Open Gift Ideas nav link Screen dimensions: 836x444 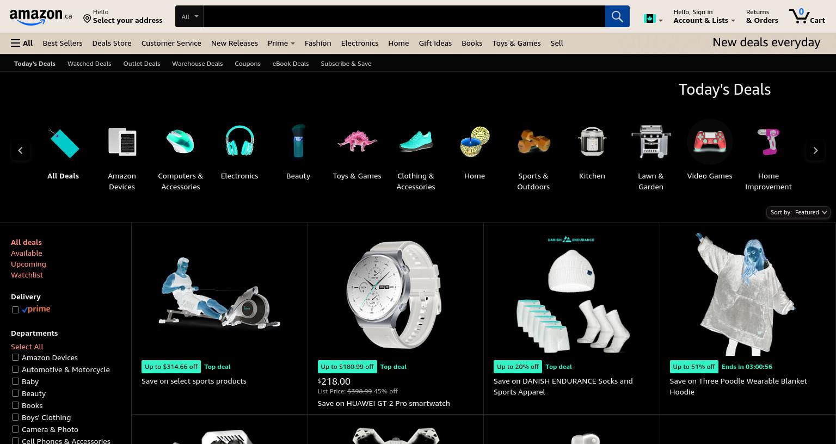(x=435, y=43)
